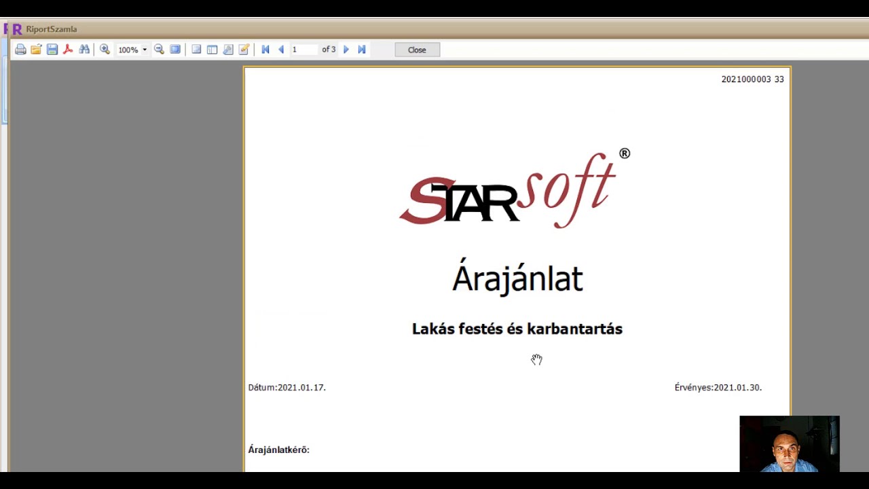Expand the 100% zoom dropdown
869x489 pixels.
point(145,50)
